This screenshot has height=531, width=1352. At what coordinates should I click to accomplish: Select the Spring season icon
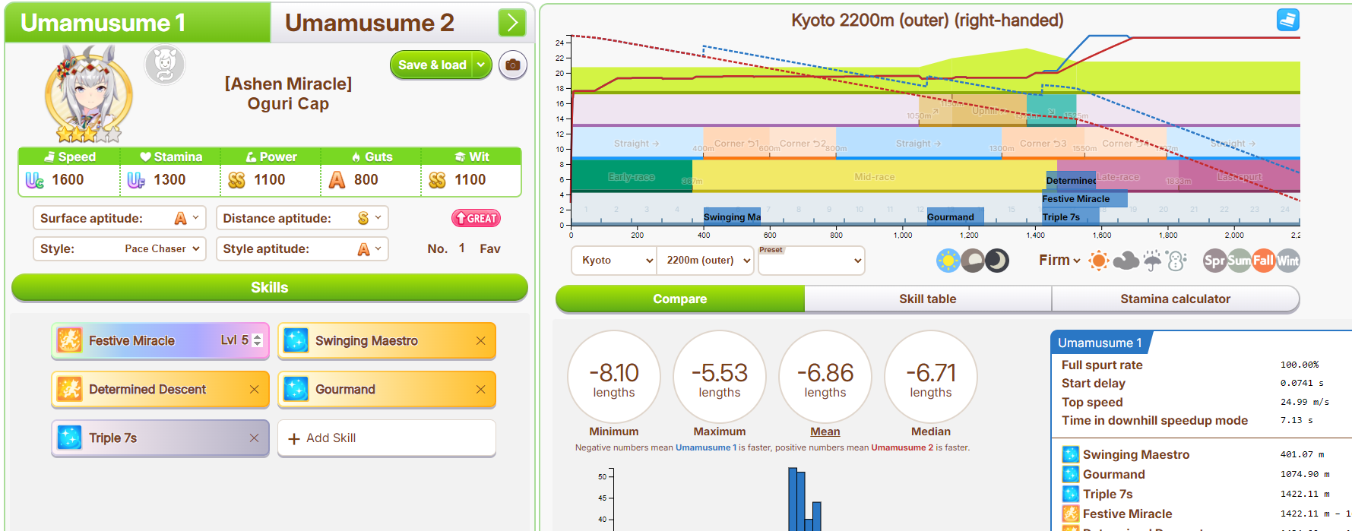pyautogui.click(x=1214, y=261)
